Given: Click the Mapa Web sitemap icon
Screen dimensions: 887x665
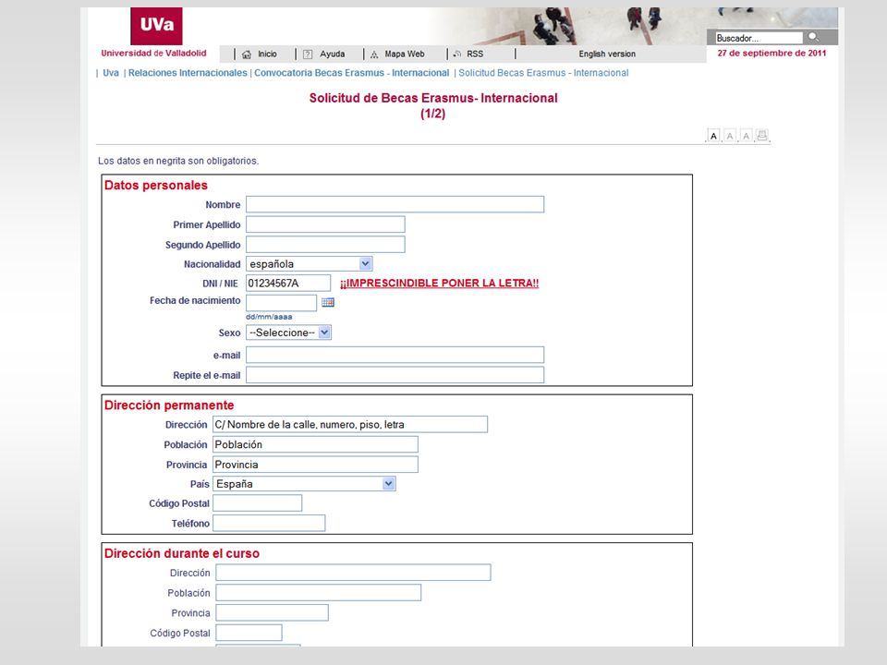Looking at the screenshot, I should click(x=374, y=54).
